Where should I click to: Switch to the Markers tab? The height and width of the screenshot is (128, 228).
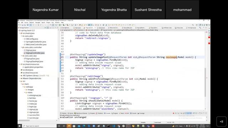[x=63, y=113]
